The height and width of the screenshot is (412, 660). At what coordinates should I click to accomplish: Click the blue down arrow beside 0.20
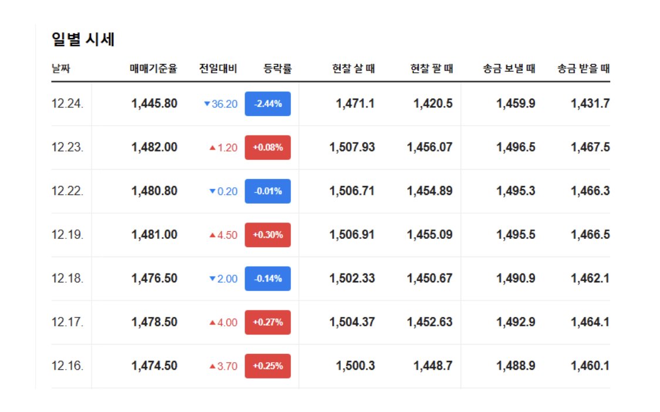pyautogui.click(x=212, y=191)
